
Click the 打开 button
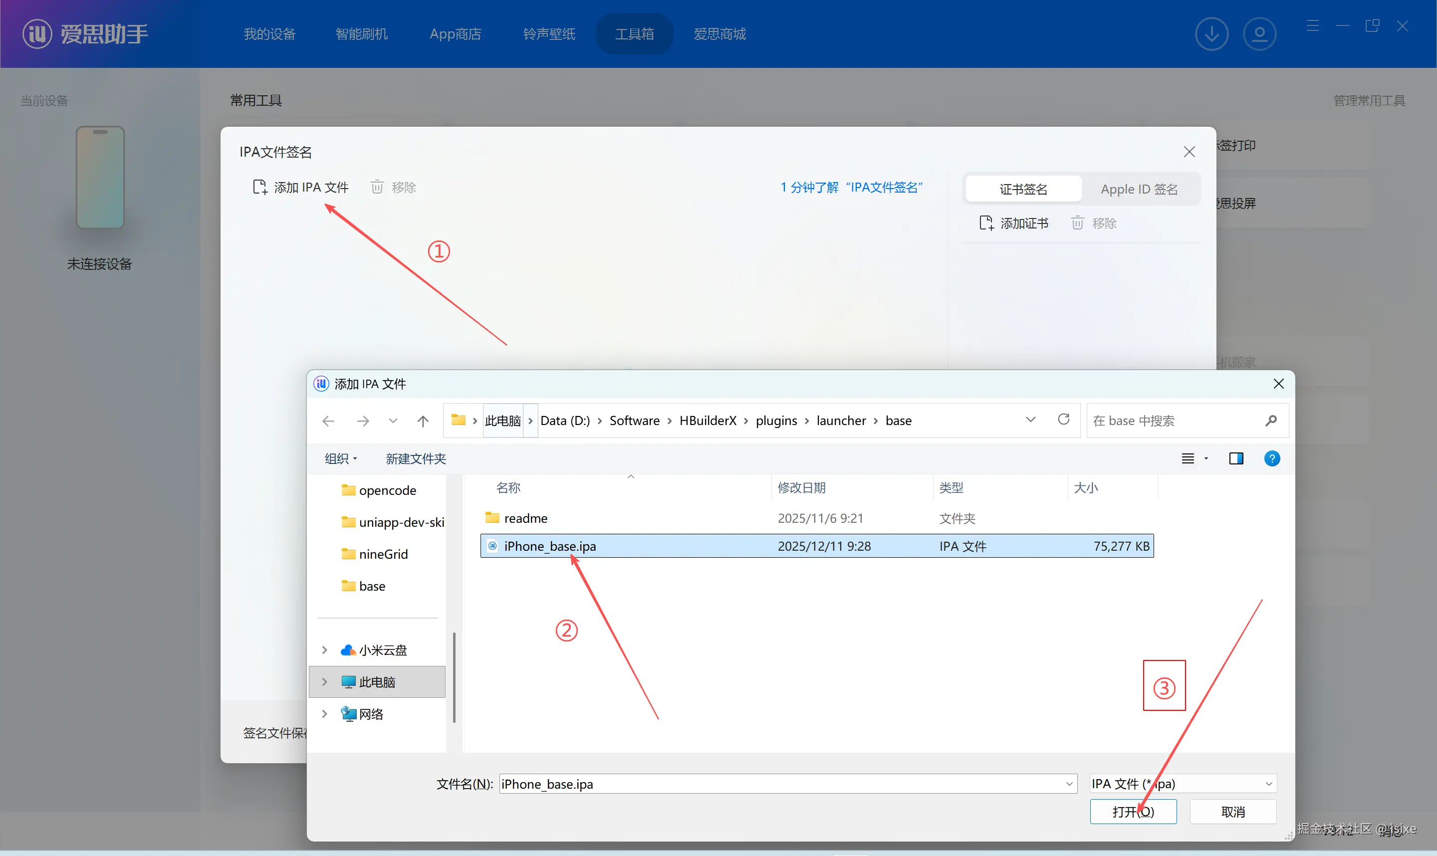[1133, 812]
